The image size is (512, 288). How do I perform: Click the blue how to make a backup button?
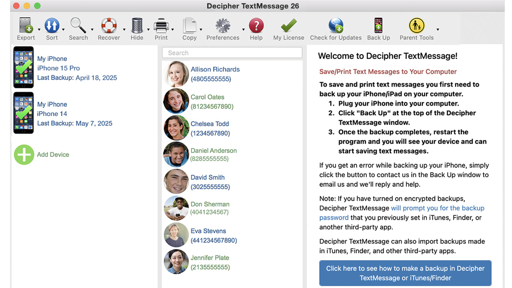click(x=405, y=273)
